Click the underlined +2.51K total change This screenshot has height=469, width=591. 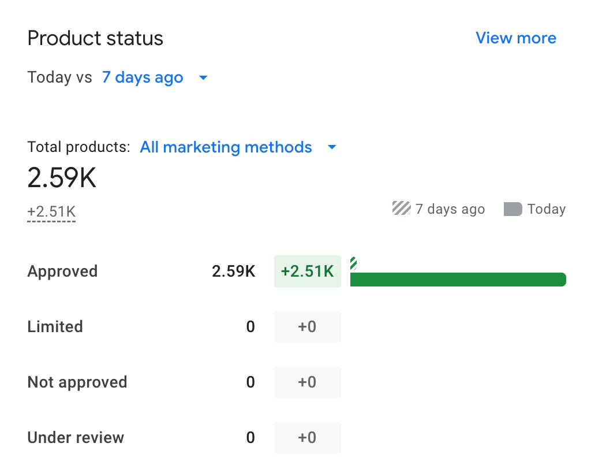tap(51, 211)
